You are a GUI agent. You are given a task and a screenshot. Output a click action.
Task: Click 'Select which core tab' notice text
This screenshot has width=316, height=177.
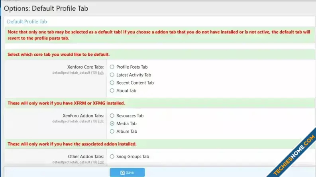click(59, 55)
